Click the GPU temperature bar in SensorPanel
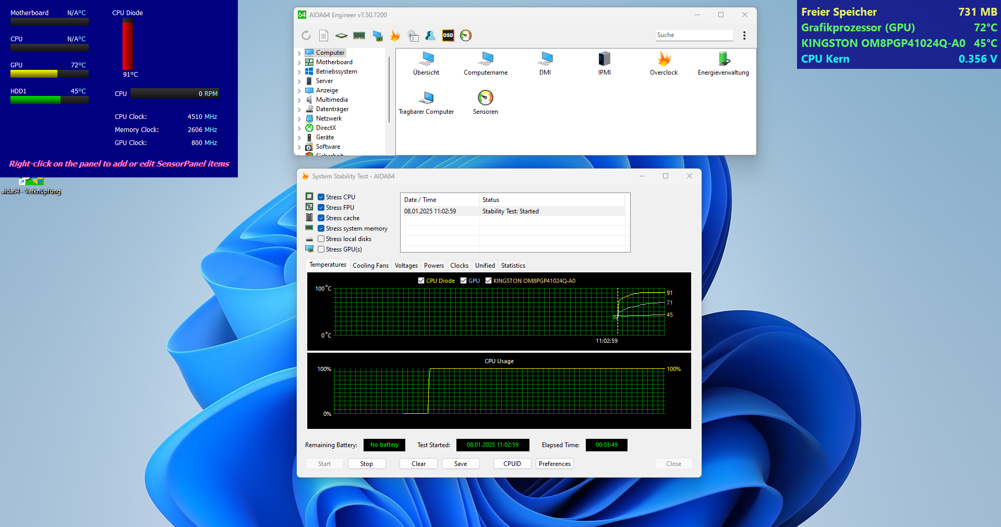 50,74
